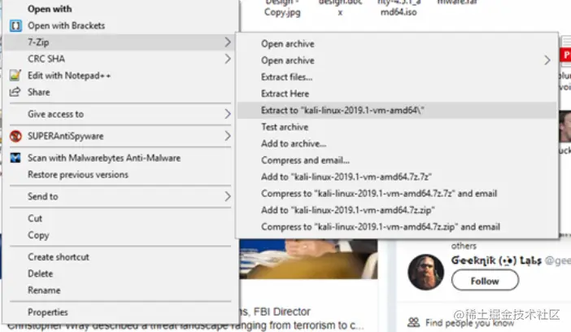Click the md64.iso file name
Screen dimensions: 571x332
tap(399, 12)
